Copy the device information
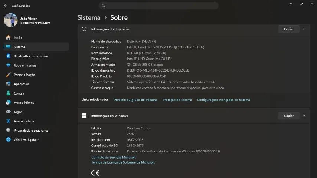The height and width of the screenshot is (178, 317). pyautogui.click(x=288, y=29)
